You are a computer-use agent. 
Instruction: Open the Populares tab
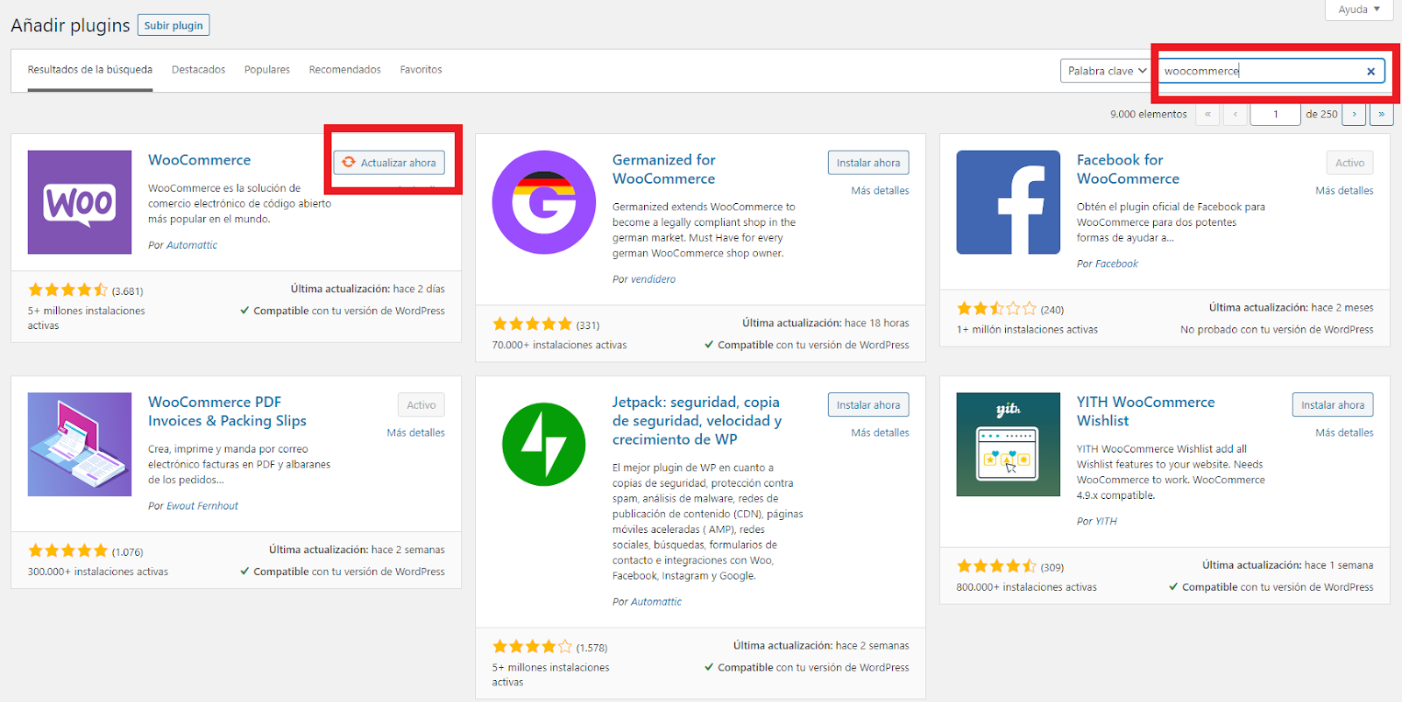267,70
